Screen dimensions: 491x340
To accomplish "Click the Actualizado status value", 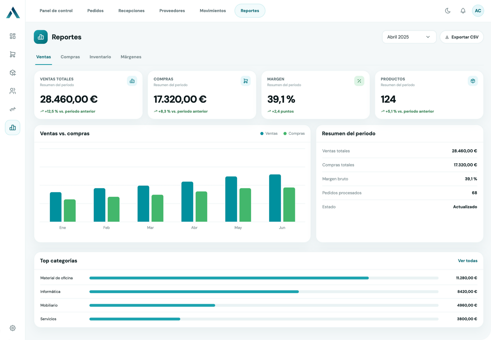I will pos(465,207).
